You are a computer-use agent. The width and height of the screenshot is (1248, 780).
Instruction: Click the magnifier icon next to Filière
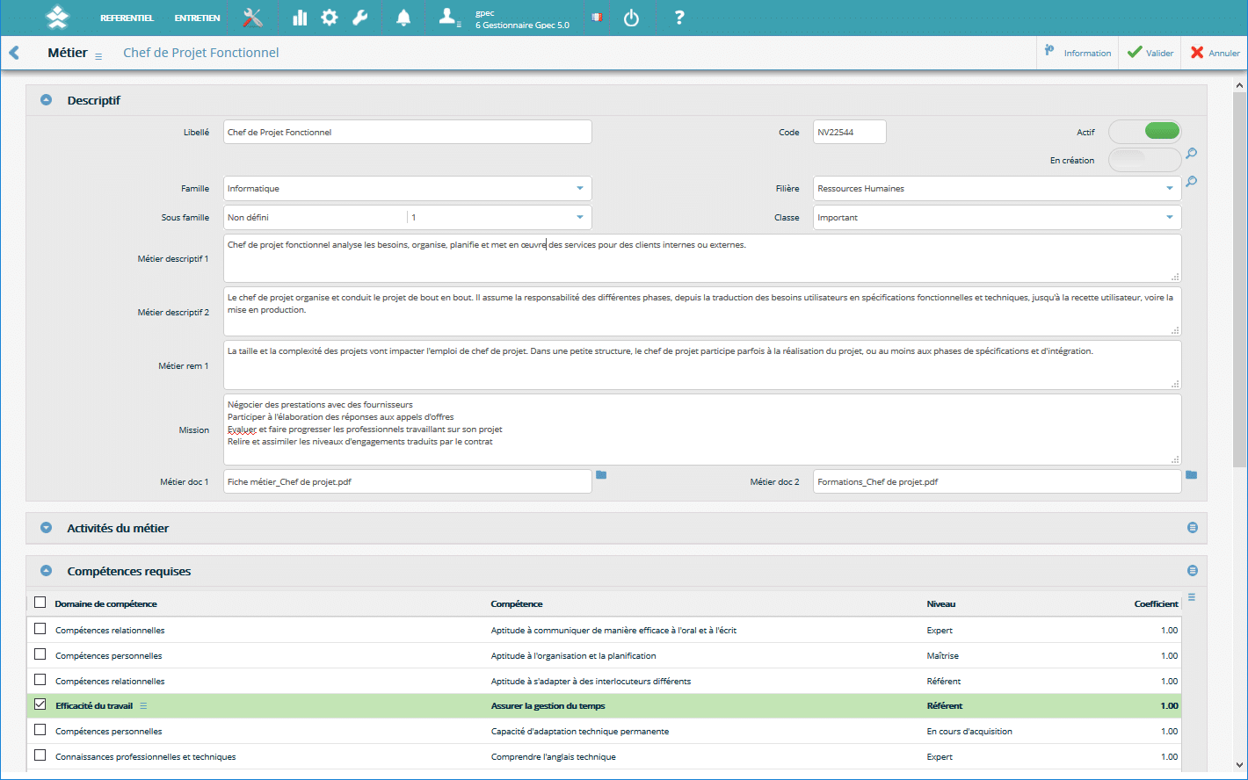[x=1192, y=182]
